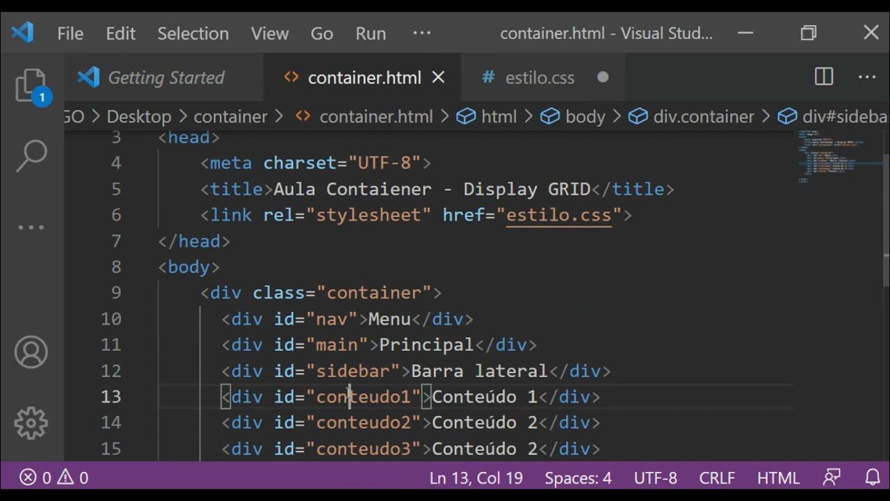Screen dimensions: 890x501
Task: Open the notifications bell in status bar
Action: [873, 478]
